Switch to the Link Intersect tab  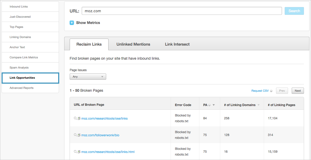[x=177, y=44]
